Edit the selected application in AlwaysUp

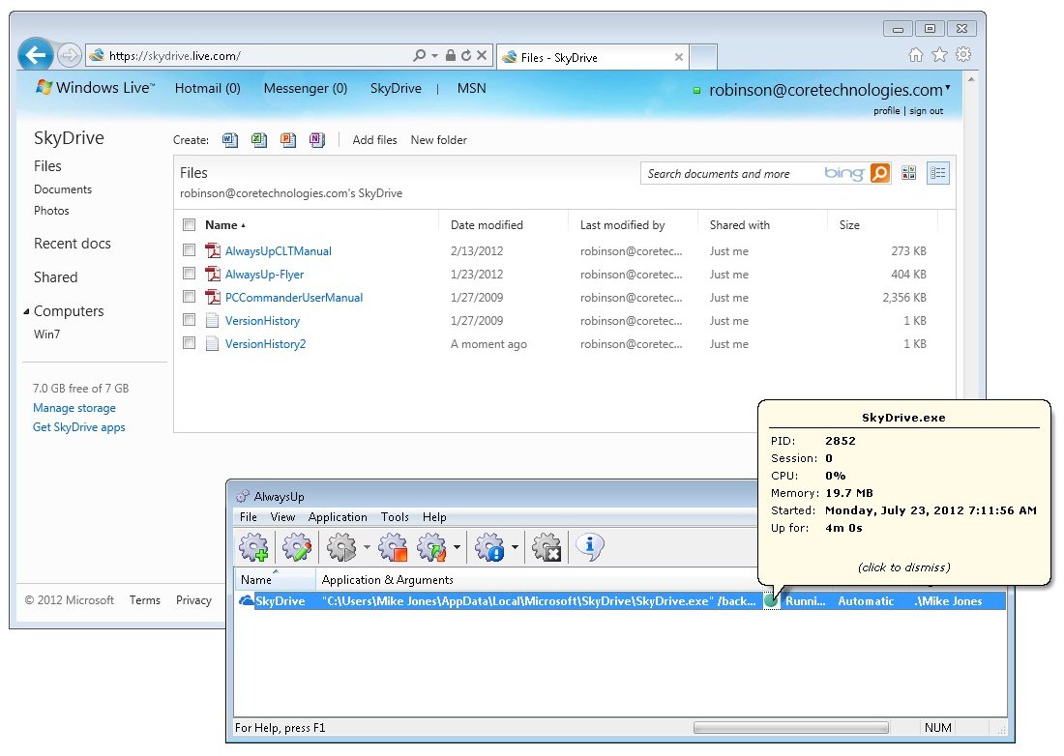pos(297,547)
